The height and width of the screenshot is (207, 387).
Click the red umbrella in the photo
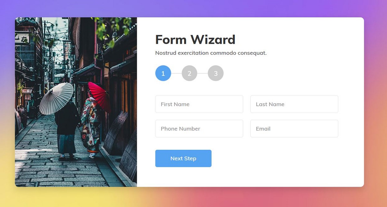pyautogui.click(x=100, y=96)
